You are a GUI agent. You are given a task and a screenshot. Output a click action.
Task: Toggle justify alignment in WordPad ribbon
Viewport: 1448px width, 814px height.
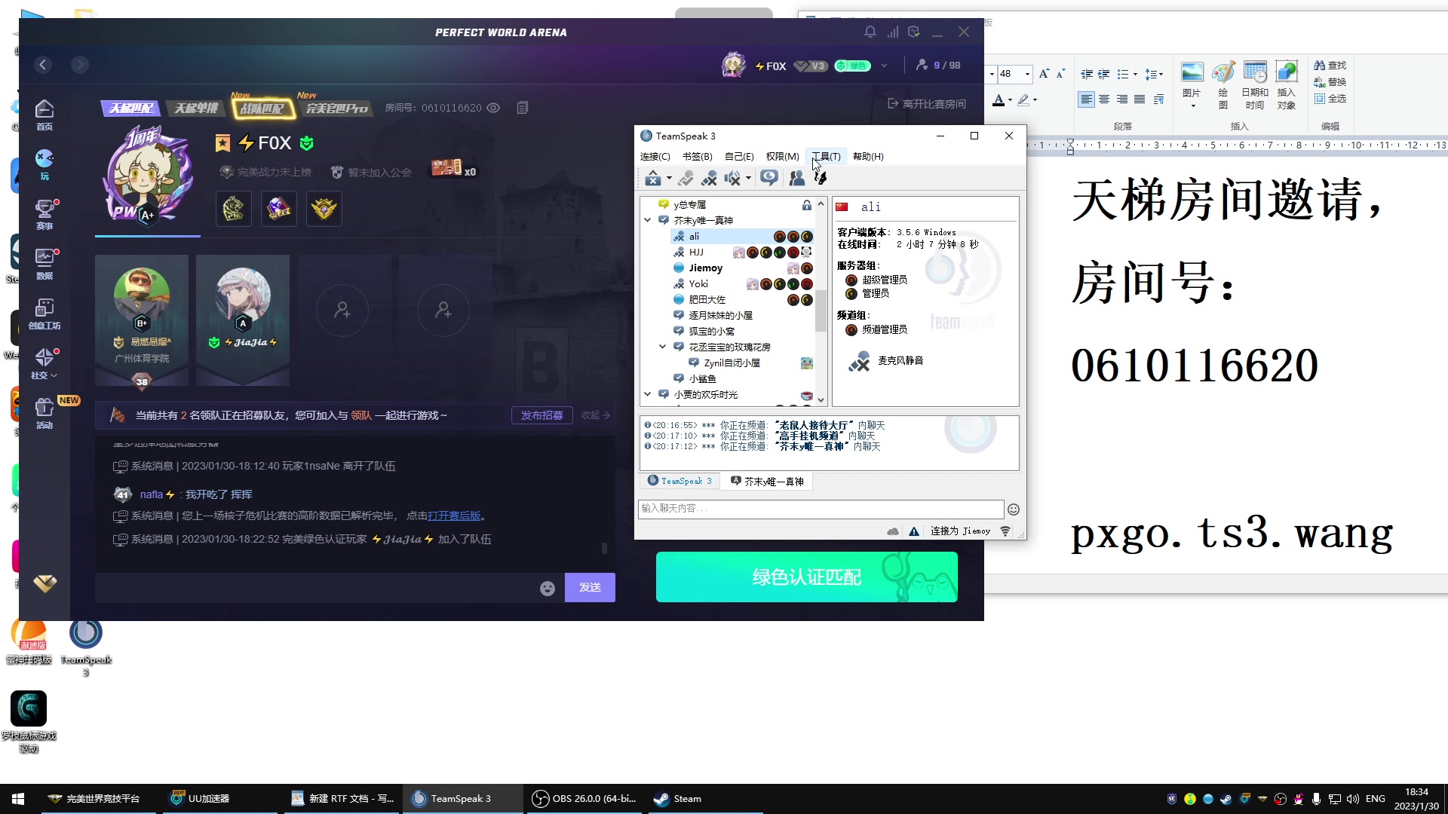click(1140, 99)
